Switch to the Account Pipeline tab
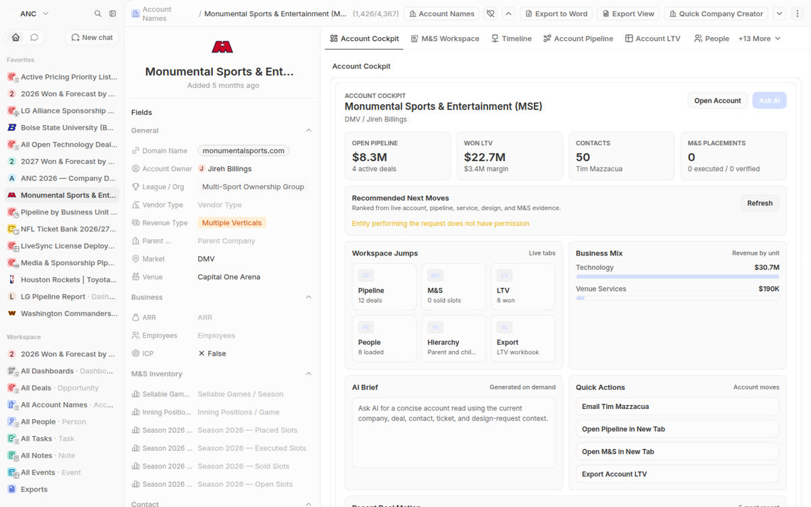 coord(578,39)
